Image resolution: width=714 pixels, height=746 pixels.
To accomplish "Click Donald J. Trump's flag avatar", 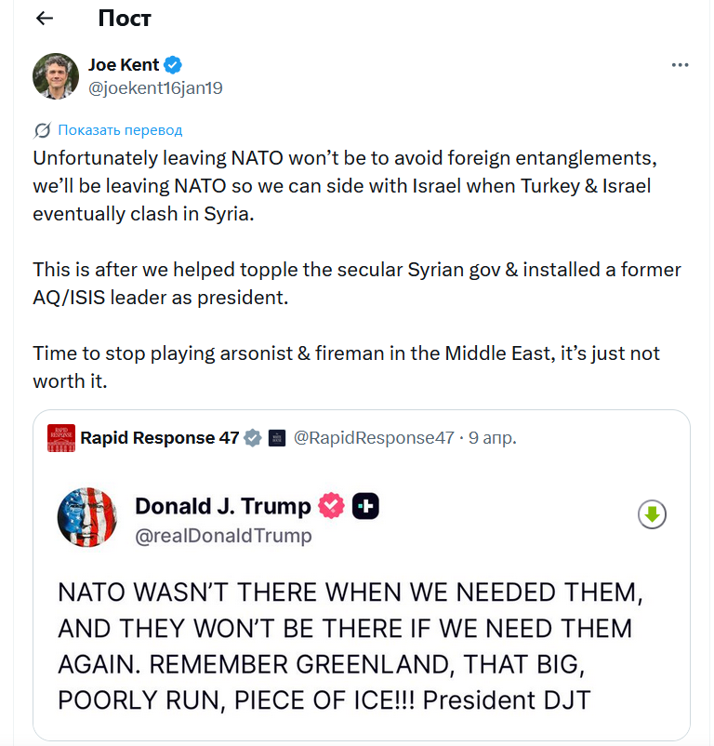I will click(x=86, y=517).
